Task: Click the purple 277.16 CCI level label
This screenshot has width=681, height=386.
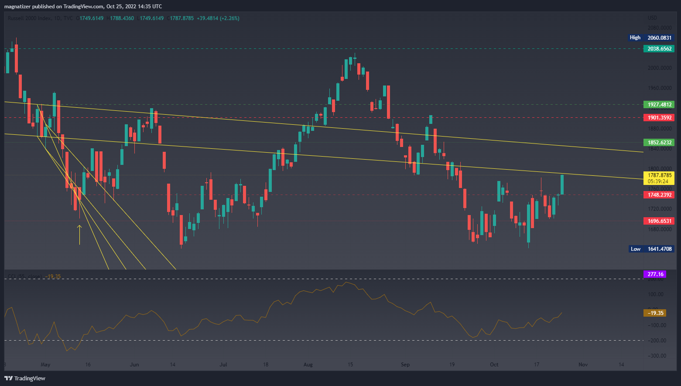Action: point(655,274)
